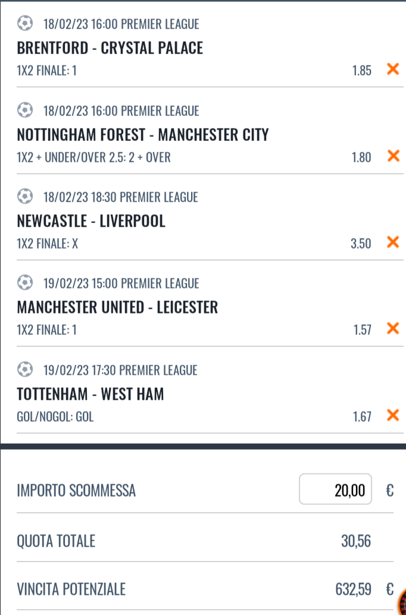Click the Quota Totale value 30,56
The width and height of the screenshot is (406, 615).
point(356,541)
